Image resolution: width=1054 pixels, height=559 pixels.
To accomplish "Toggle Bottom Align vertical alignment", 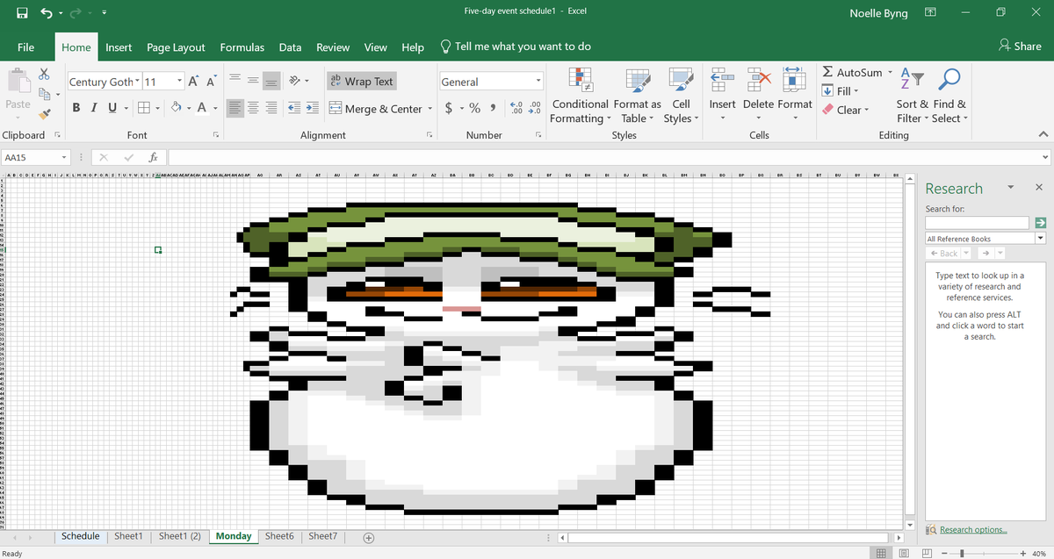I will tap(272, 81).
